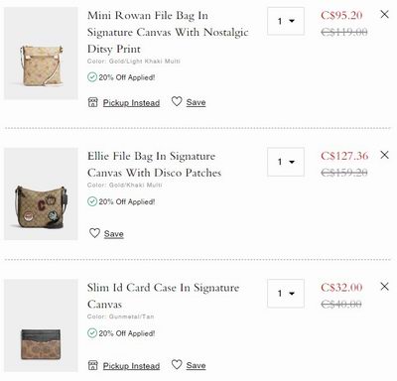397x381 pixels.
Task: Remove Mini Rowan File Bag from cart
Action: (x=384, y=14)
